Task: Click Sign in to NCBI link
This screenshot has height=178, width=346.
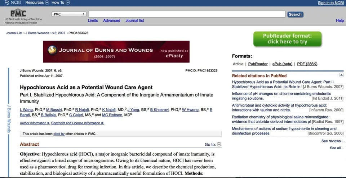Action: click(x=331, y=3)
